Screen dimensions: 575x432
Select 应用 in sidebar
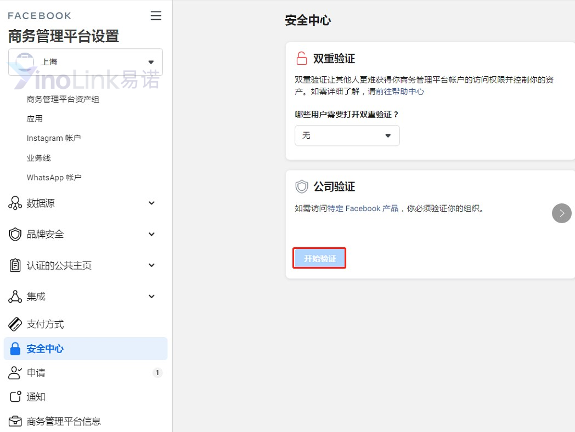35,119
